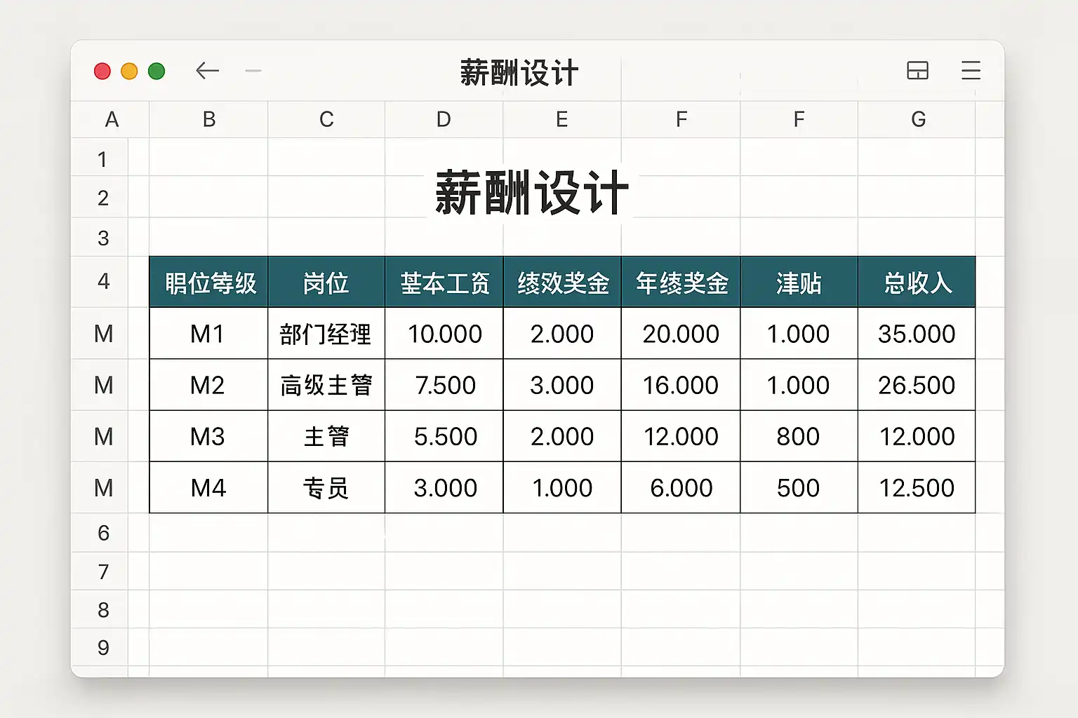Select the 35.000 total income cell
This screenshot has height=718, width=1078.
pos(917,333)
